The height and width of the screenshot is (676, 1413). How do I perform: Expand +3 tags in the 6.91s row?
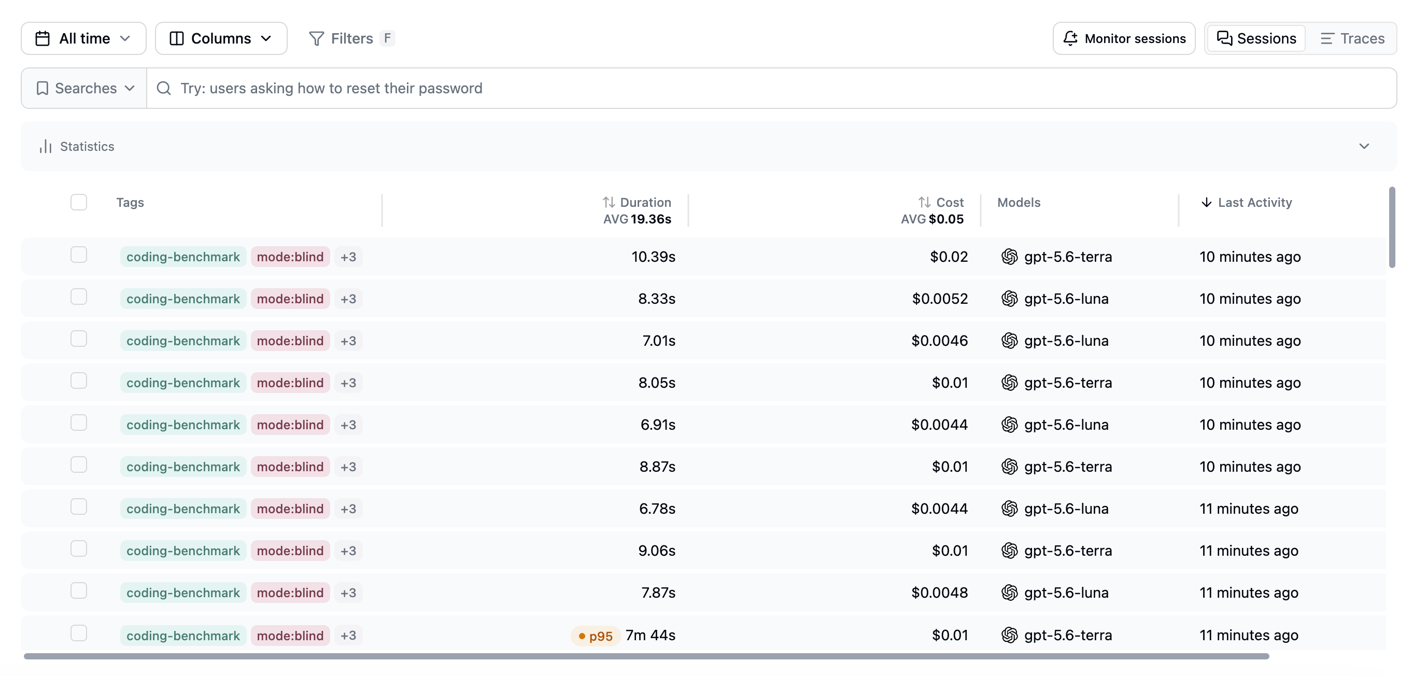[x=348, y=425]
